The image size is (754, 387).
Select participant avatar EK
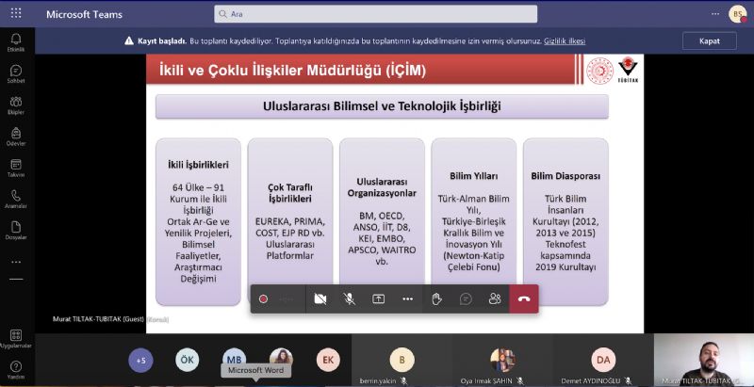point(328,360)
